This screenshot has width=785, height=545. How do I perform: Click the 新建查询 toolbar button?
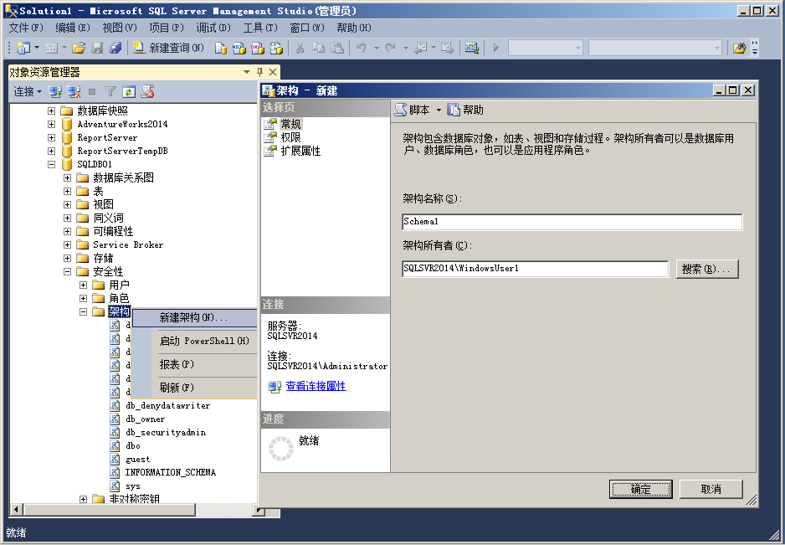[x=169, y=48]
